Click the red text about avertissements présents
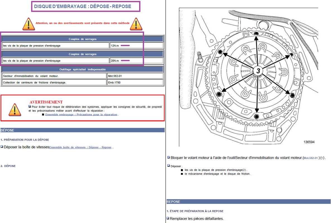 click(83, 23)
